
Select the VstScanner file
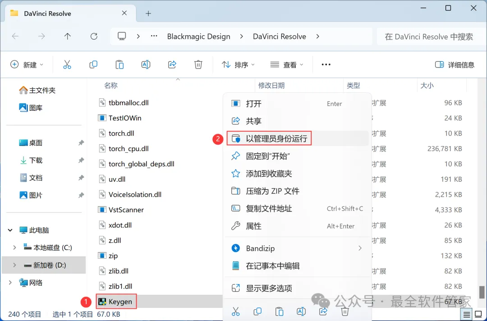121,210
